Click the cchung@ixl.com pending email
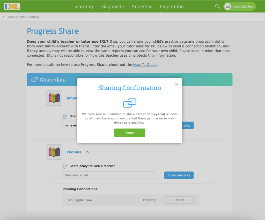This screenshot has height=220, width=265. (80, 200)
